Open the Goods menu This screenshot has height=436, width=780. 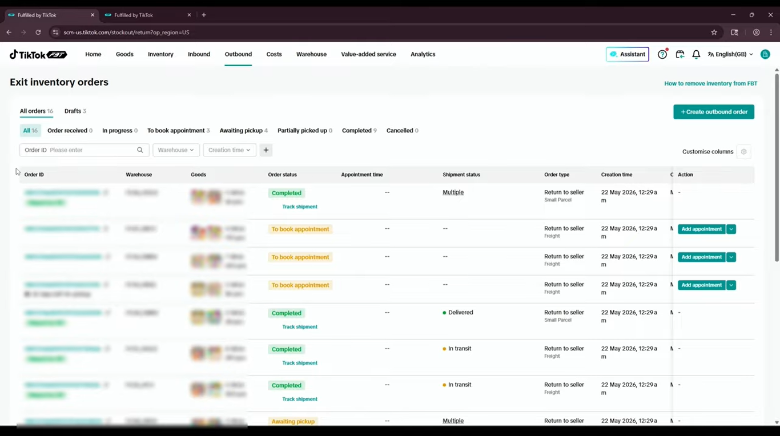coord(124,54)
